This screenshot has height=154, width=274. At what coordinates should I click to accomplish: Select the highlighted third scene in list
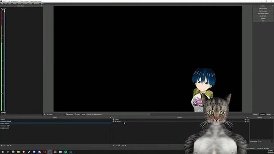point(56,123)
